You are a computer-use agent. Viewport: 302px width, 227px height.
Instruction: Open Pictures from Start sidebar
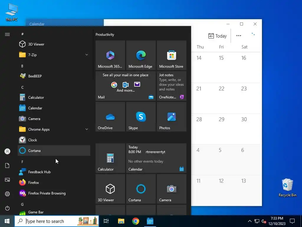pyautogui.click(x=7, y=180)
